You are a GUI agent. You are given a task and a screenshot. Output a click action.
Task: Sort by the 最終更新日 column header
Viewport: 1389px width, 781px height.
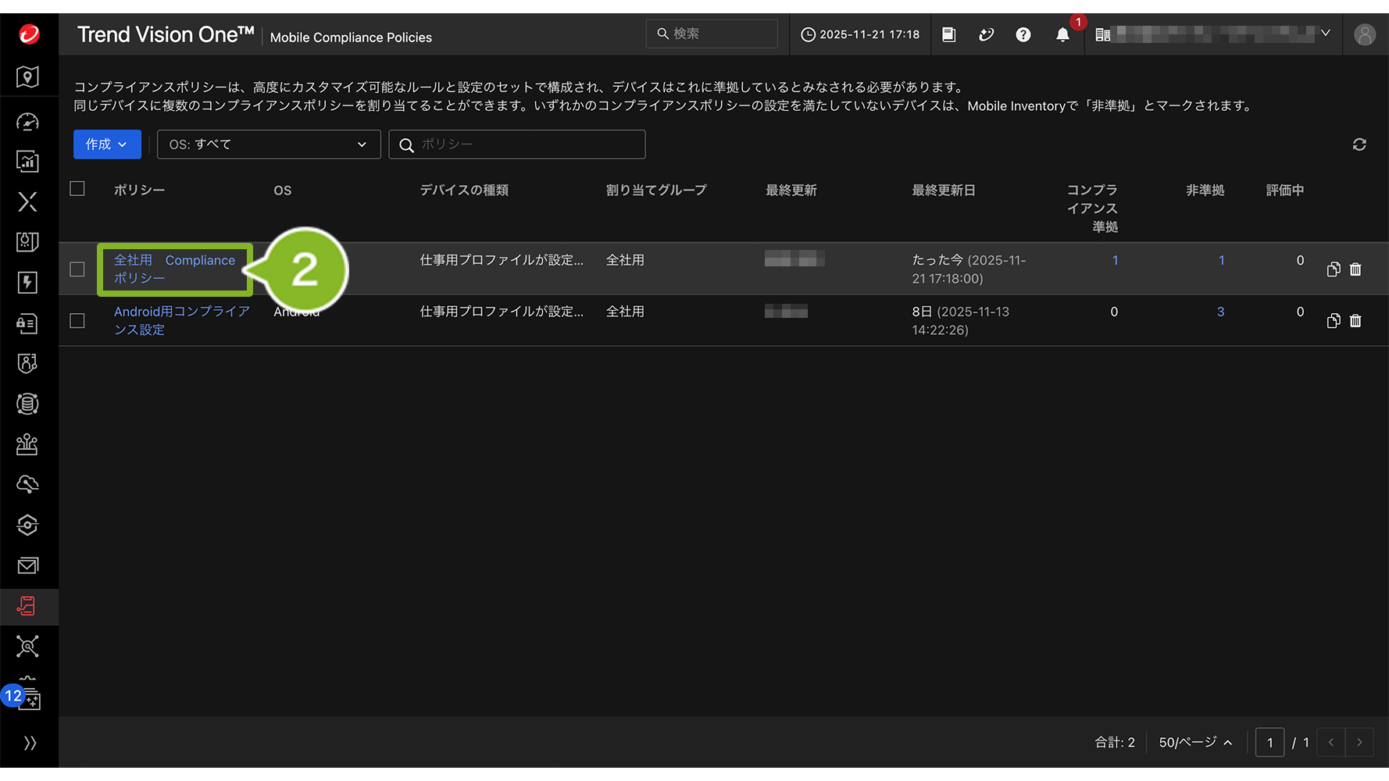(943, 191)
